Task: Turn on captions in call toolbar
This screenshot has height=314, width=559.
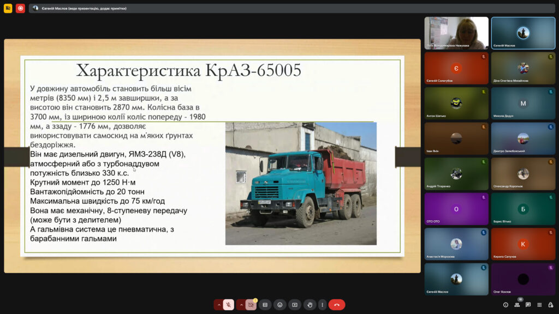Action: [x=265, y=305]
